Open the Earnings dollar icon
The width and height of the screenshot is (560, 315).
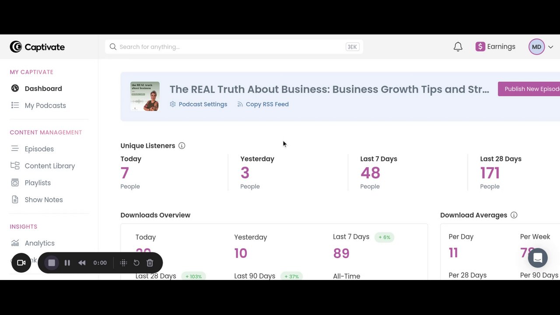point(480,47)
